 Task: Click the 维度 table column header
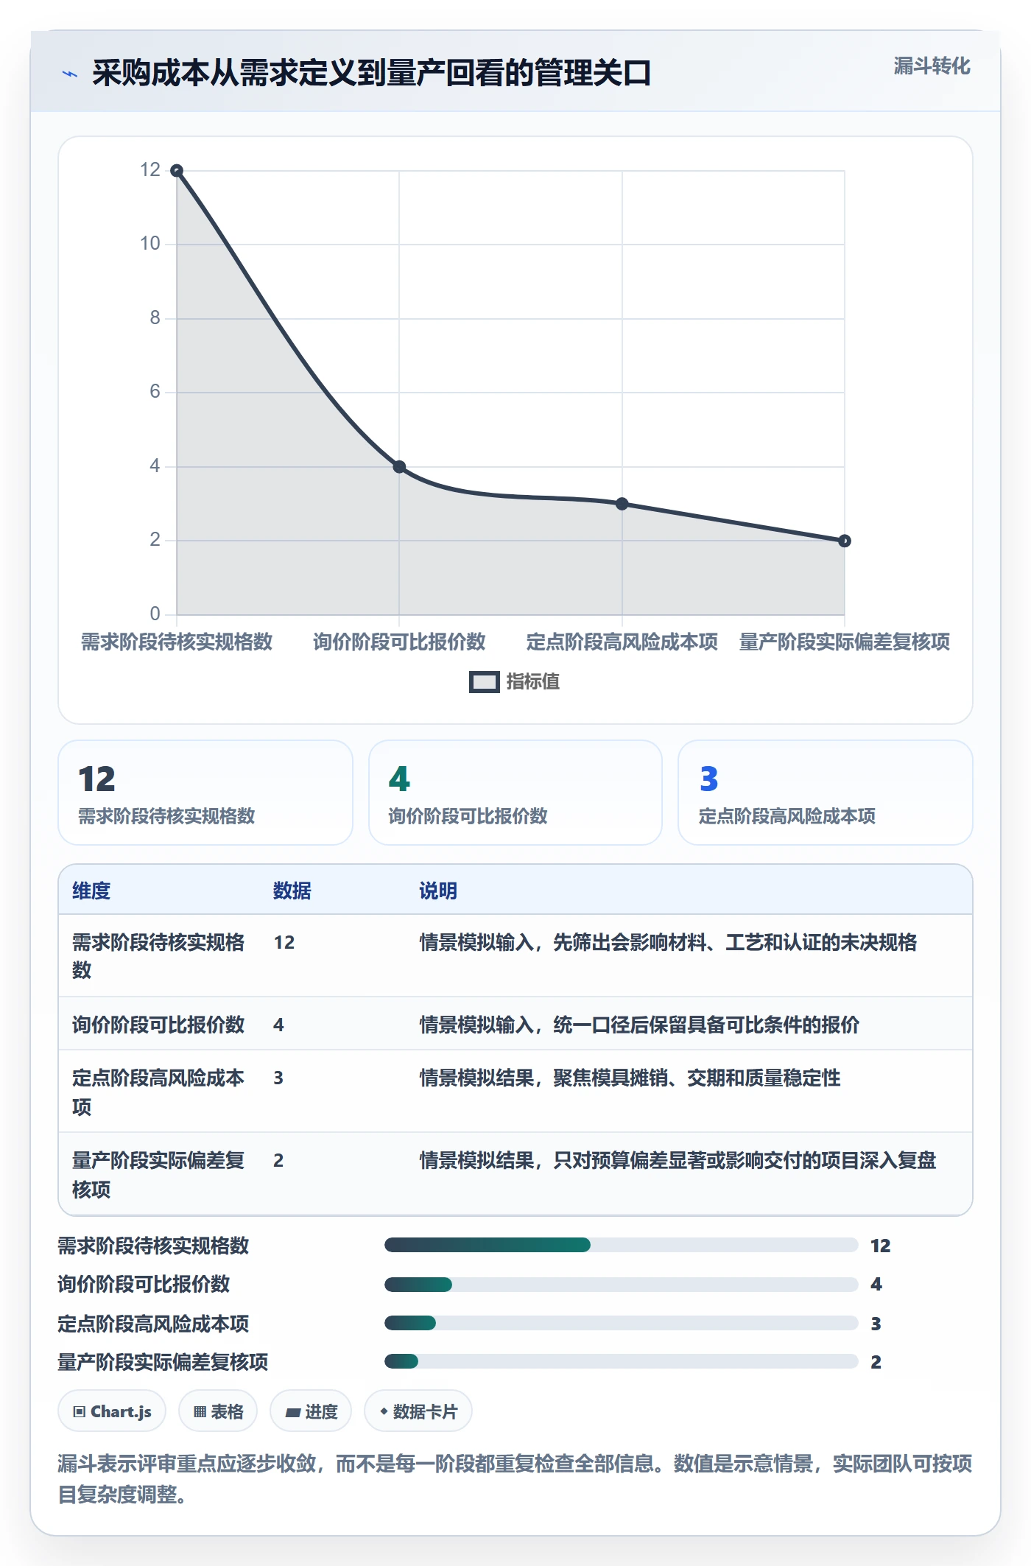click(x=91, y=891)
